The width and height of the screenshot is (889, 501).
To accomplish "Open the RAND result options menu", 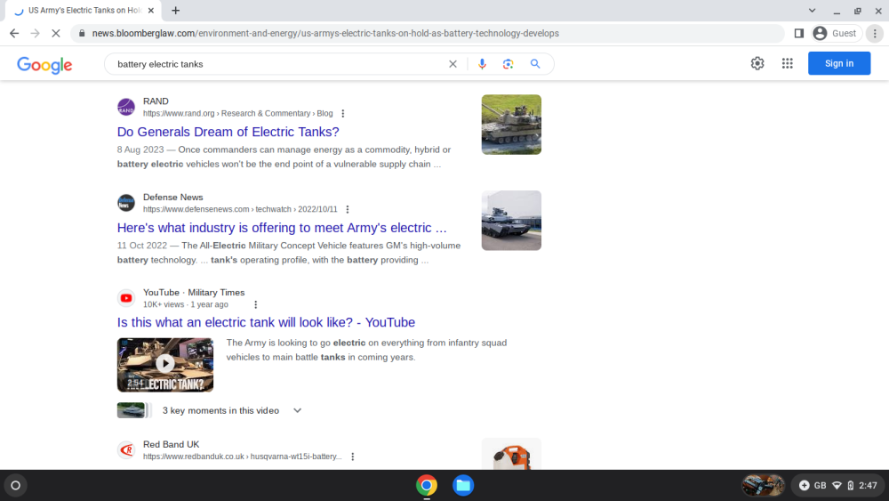I will point(343,114).
